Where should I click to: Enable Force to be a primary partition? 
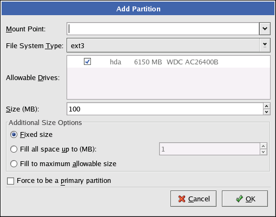pyautogui.click(x=10, y=181)
